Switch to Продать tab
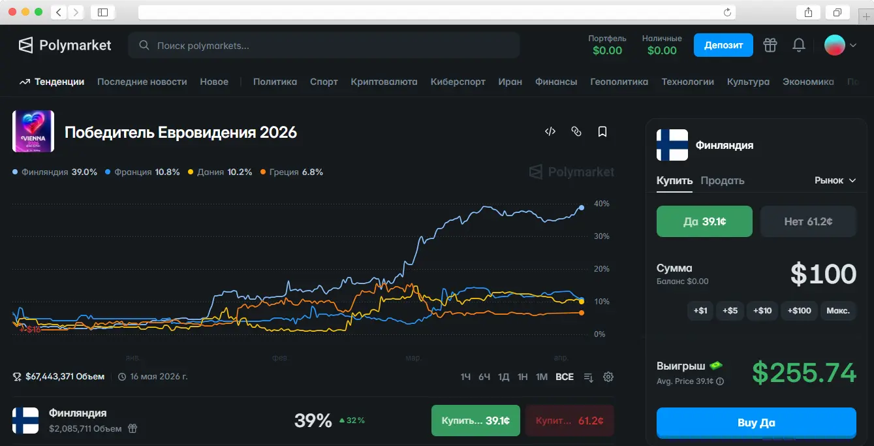Viewport: 874px width, 446px height. tap(723, 180)
